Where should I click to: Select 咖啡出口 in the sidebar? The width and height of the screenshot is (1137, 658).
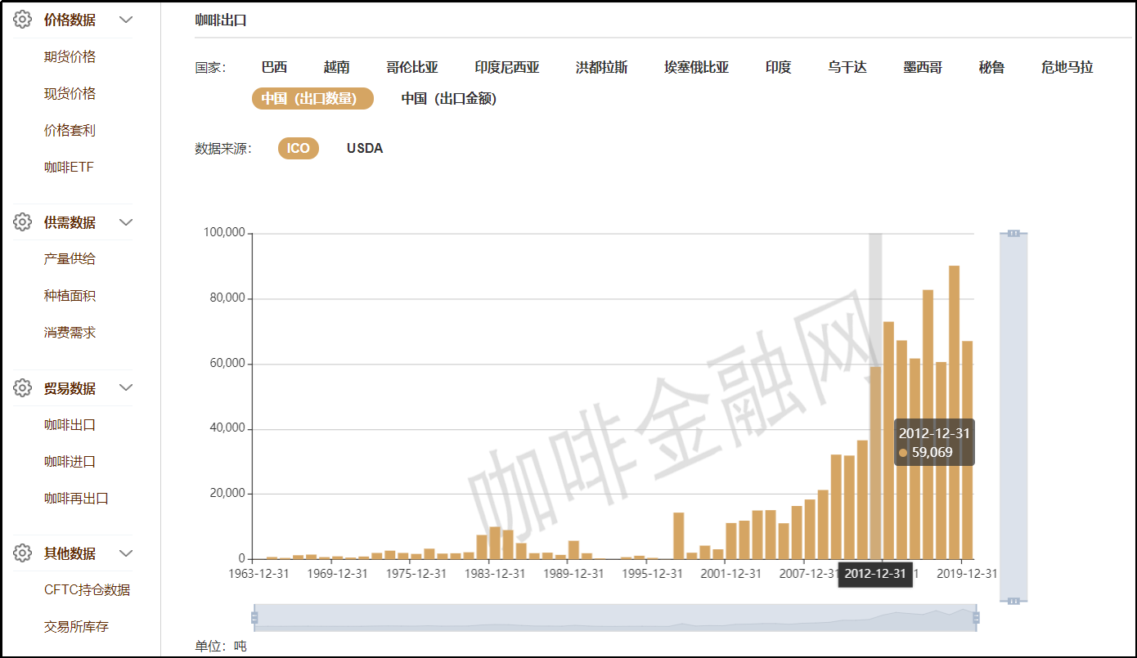click(x=70, y=424)
